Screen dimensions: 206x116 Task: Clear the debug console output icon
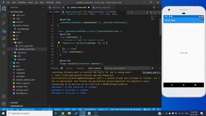[152, 68]
